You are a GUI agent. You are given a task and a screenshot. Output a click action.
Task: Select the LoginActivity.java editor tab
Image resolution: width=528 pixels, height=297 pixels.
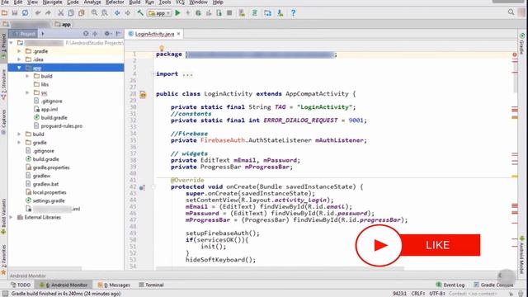click(x=154, y=34)
